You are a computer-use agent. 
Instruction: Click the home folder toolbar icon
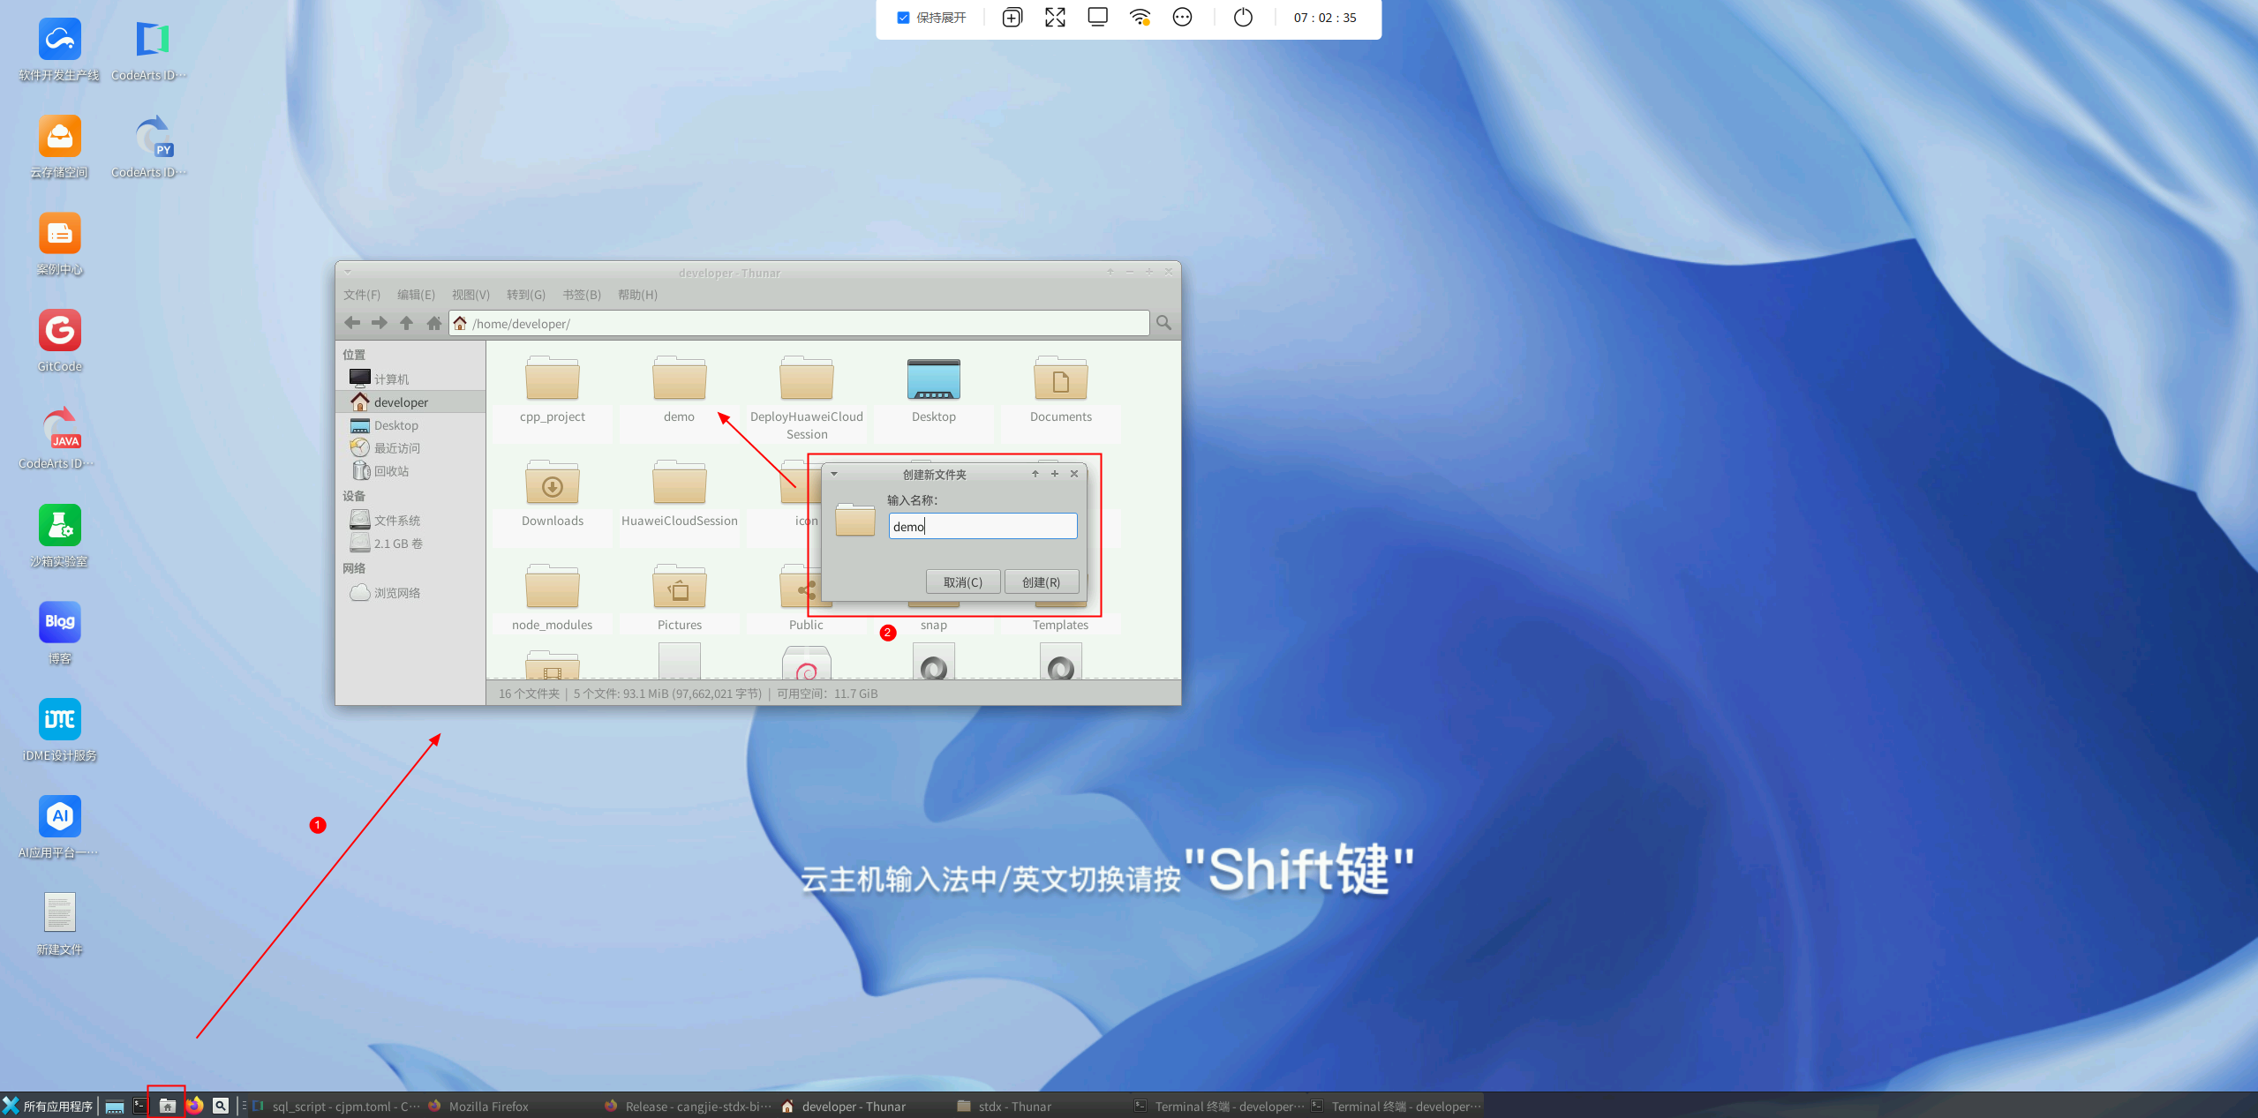[433, 323]
